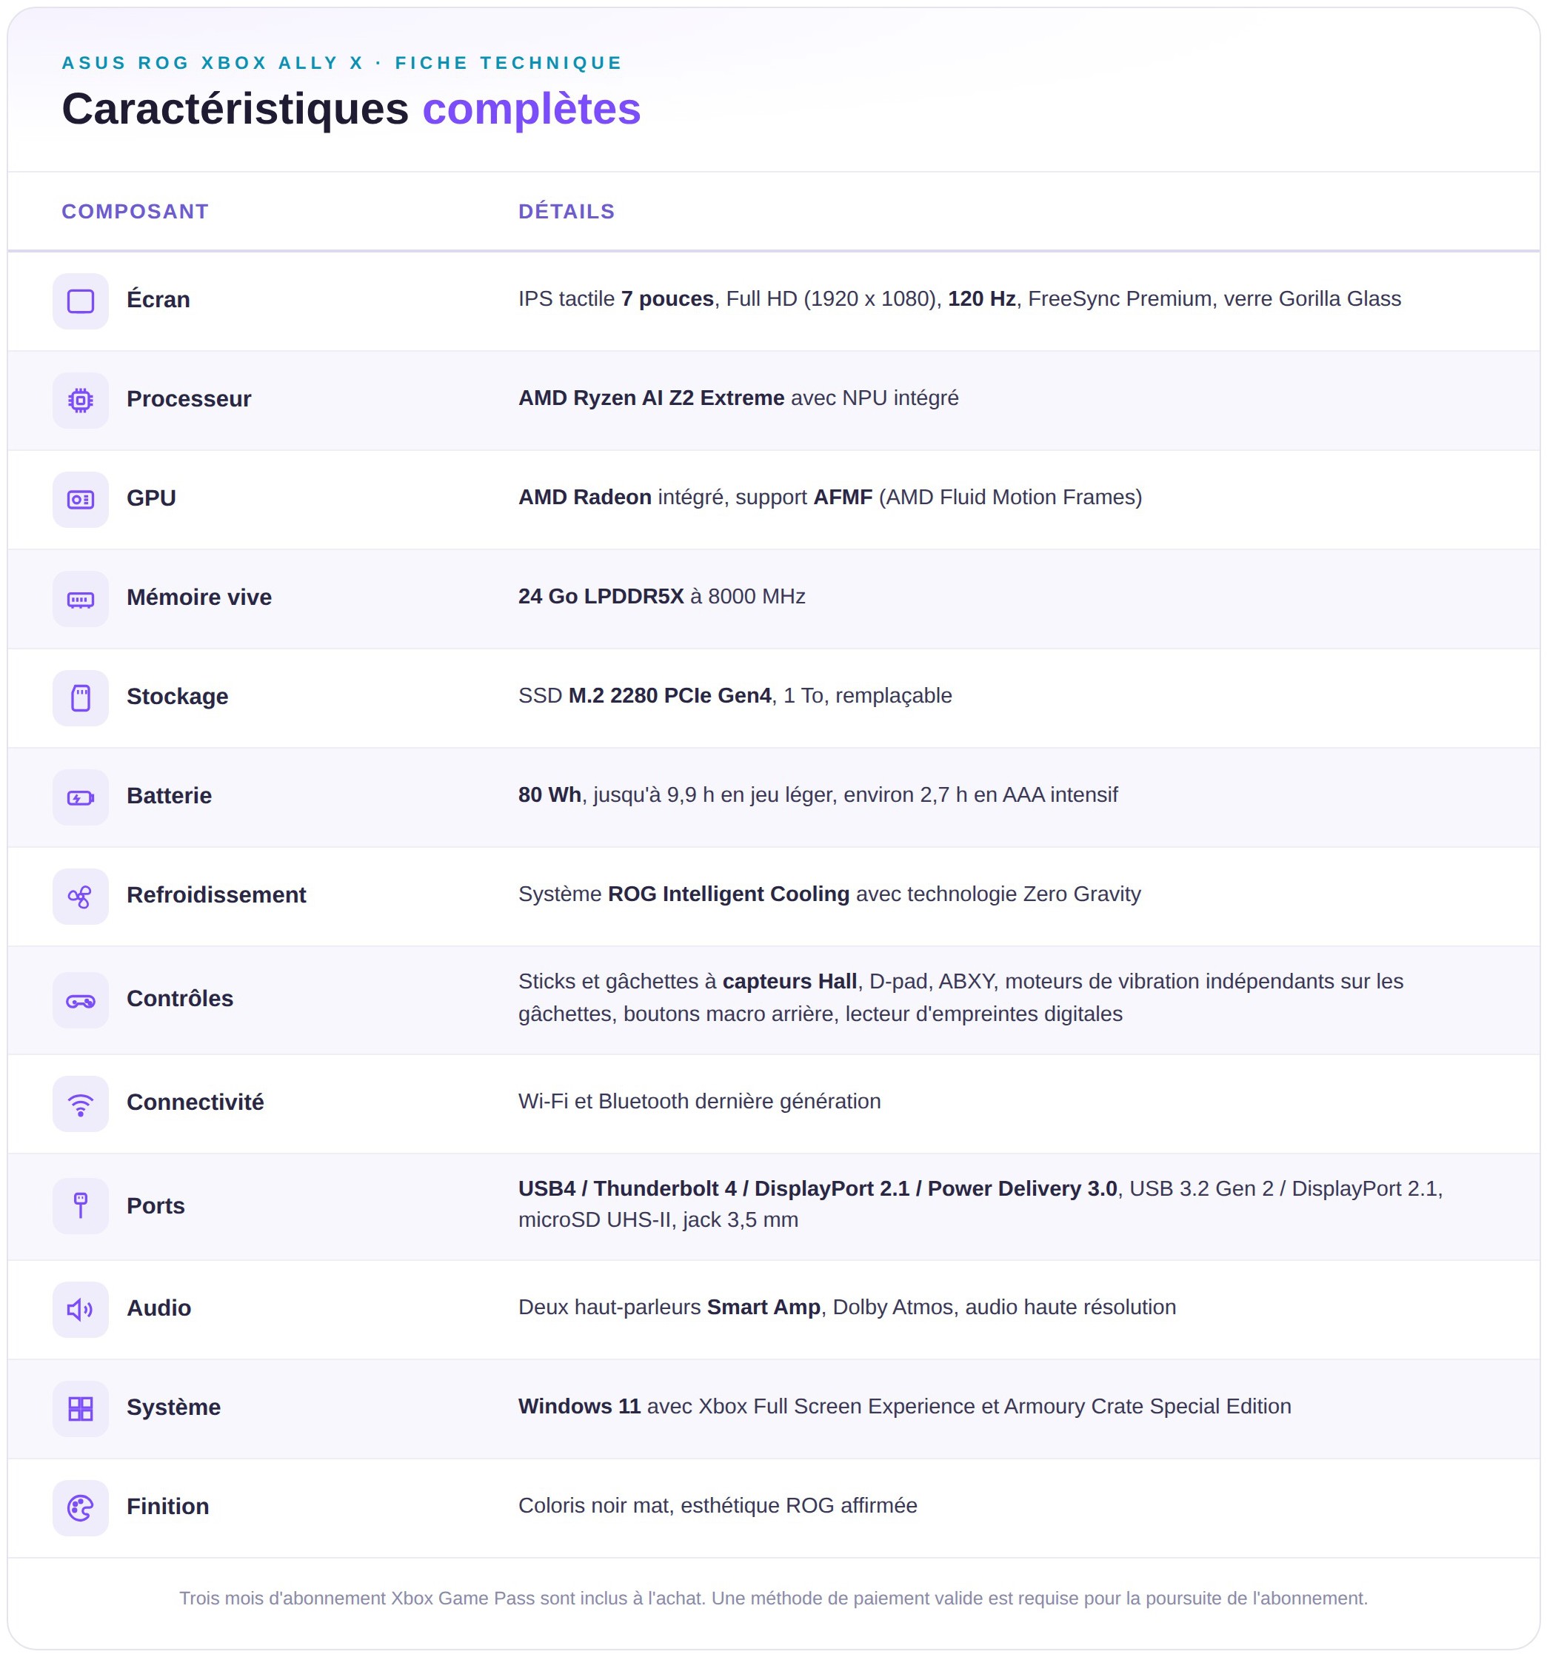This screenshot has width=1547, height=1657.
Task: Click the Mémoire vive RAM icon
Action: pyautogui.click(x=81, y=598)
